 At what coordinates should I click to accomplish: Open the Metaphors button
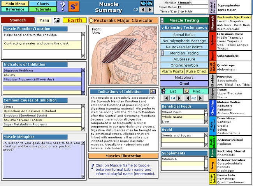[184, 78]
